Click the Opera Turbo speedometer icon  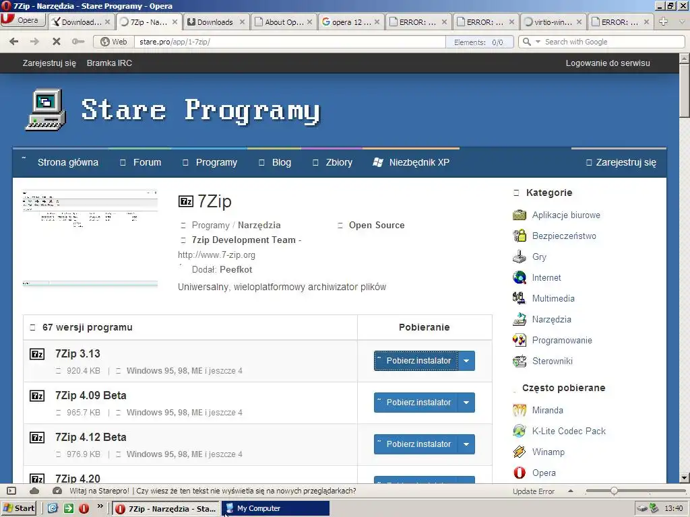click(57, 491)
